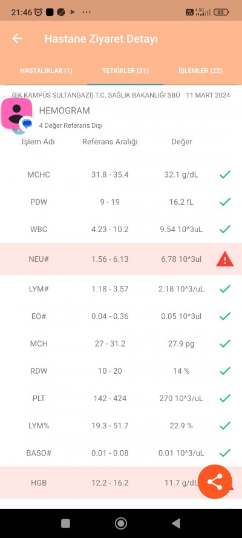The image size is (242, 538).
Task: Tap the Android back triangle button
Action: click(x=176, y=523)
